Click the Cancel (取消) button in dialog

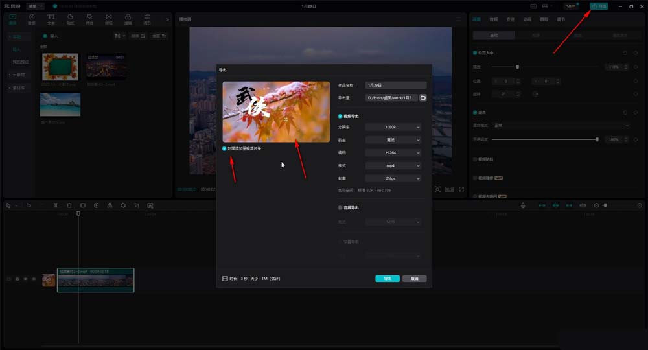tap(414, 279)
